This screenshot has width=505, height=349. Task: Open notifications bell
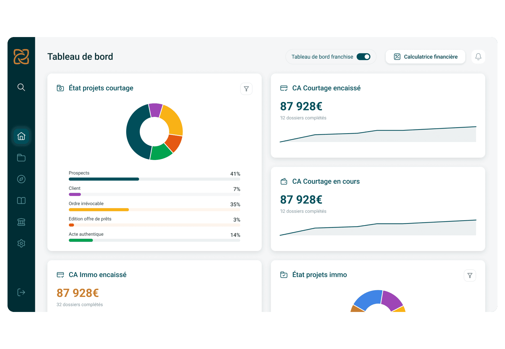(478, 57)
